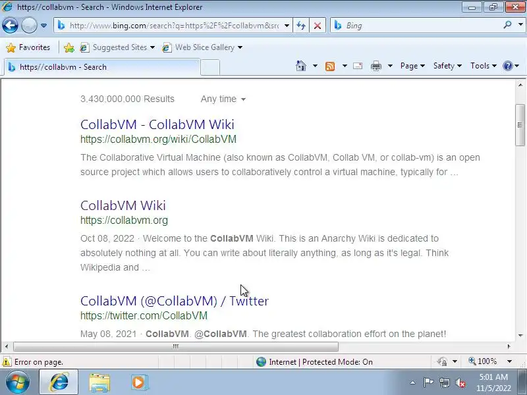Click the 3,430,000,000 Results text
Image resolution: width=527 pixels, height=395 pixels.
[x=127, y=99]
